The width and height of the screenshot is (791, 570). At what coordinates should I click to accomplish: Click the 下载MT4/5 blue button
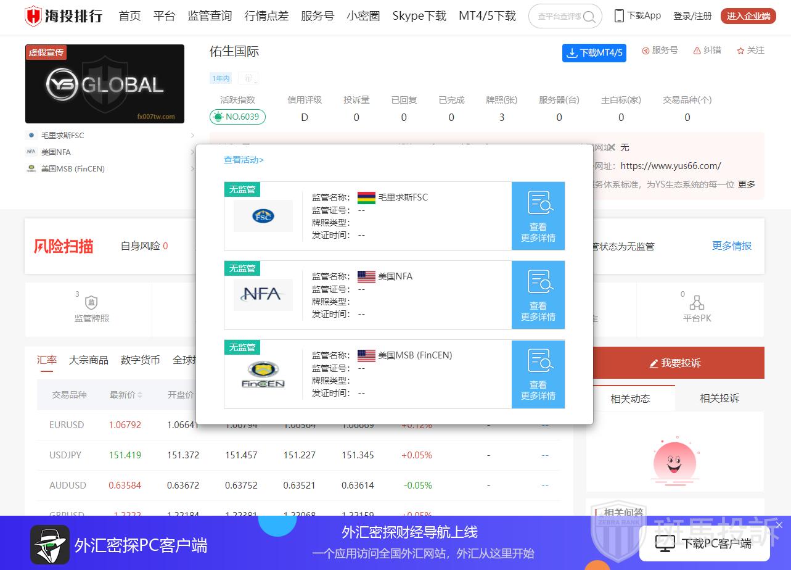coord(594,53)
